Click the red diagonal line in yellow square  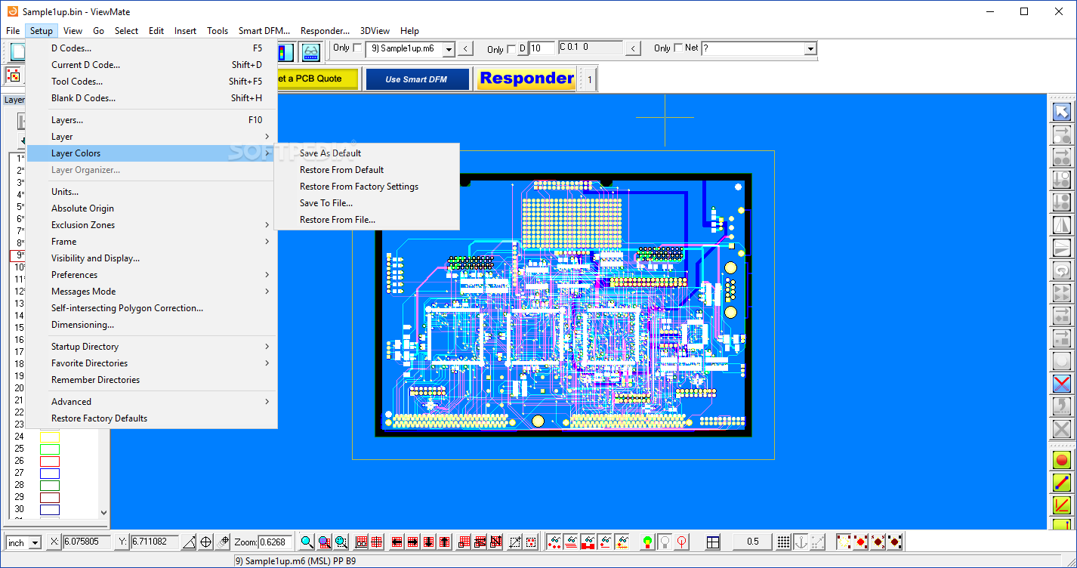coord(1062,505)
